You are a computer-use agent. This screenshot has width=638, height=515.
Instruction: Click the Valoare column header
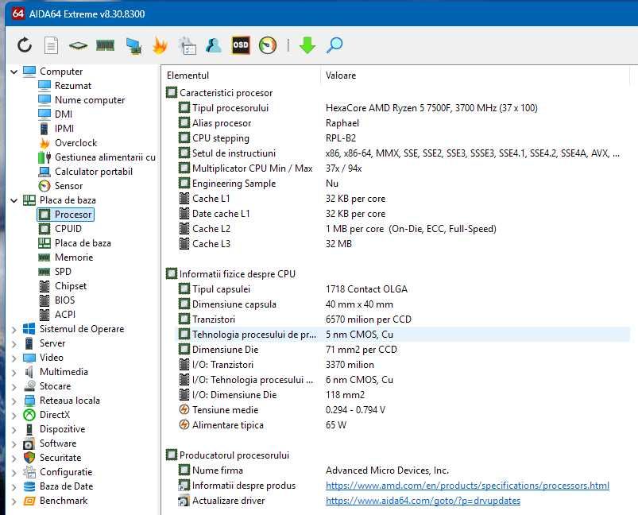click(x=475, y=76)
